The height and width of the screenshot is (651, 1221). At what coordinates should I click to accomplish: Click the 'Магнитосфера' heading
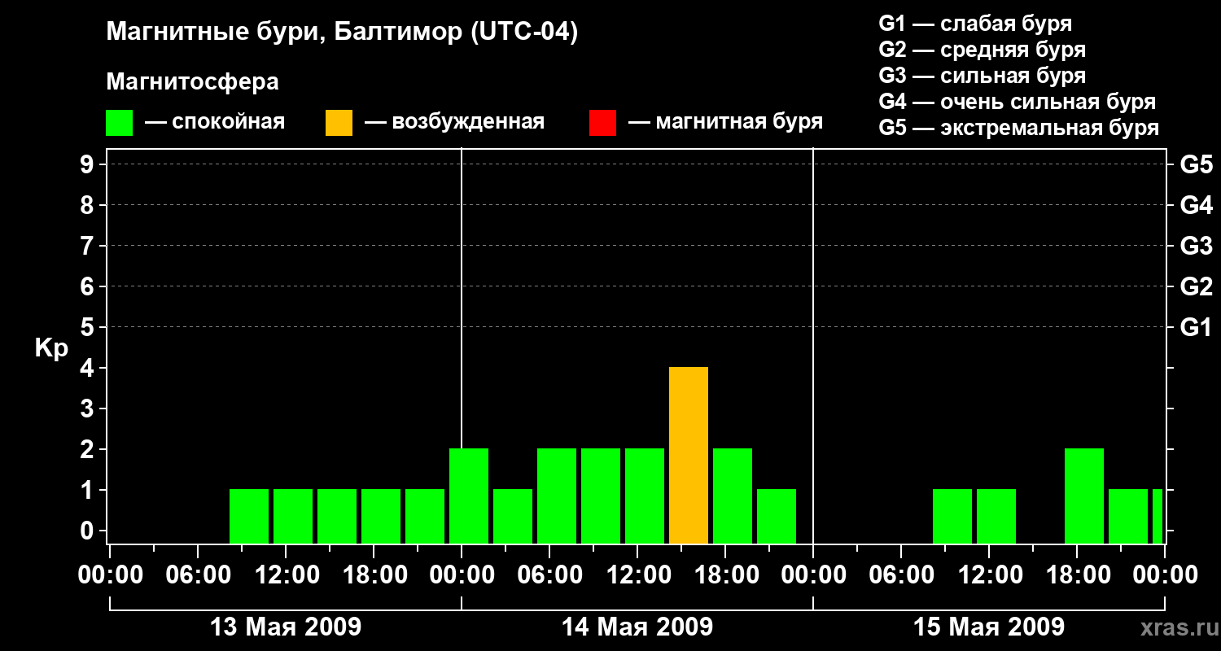(x=192, y=82)
